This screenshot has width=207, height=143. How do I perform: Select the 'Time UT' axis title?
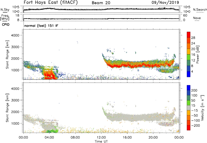pyautogui.click(x=101, y=141)
